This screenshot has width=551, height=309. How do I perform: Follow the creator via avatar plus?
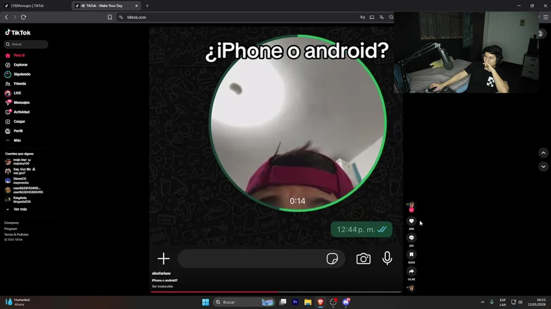click(x=411, y=210)
